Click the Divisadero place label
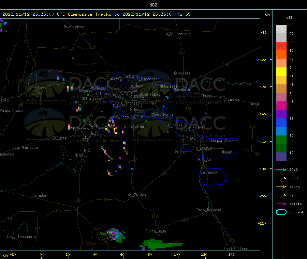The image size is (307, 259). 74,27
